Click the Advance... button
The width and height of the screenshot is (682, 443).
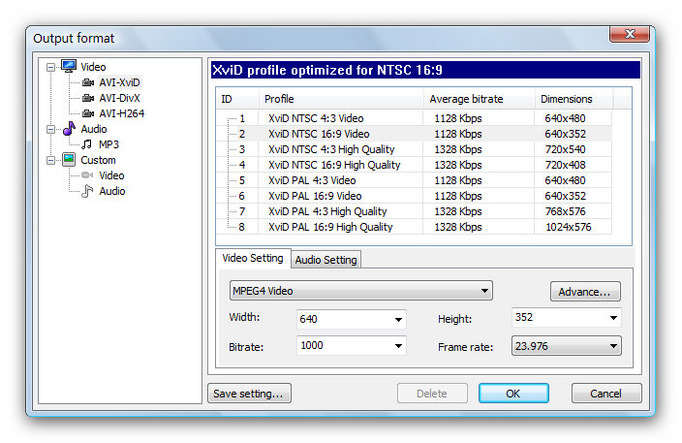(585, 292)
